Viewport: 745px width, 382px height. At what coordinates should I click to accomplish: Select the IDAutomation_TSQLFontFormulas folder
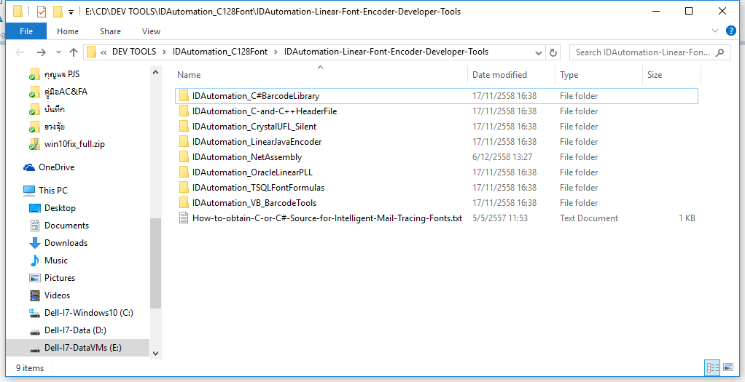[436, 188]
